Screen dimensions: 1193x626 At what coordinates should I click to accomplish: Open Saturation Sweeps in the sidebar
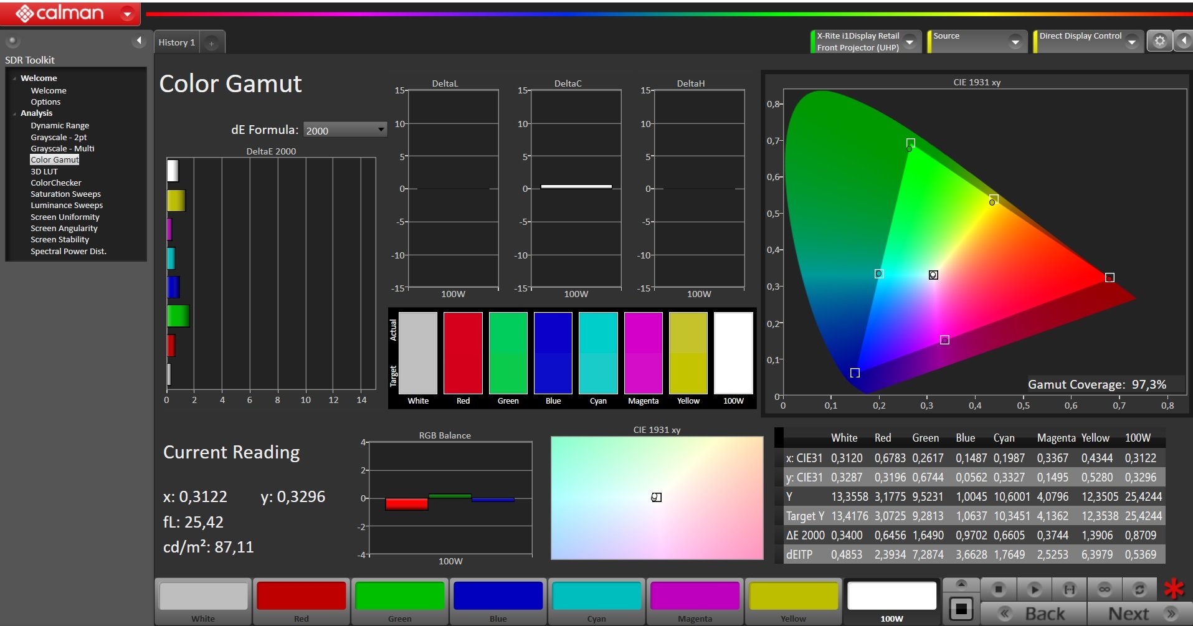click(65, 194)
